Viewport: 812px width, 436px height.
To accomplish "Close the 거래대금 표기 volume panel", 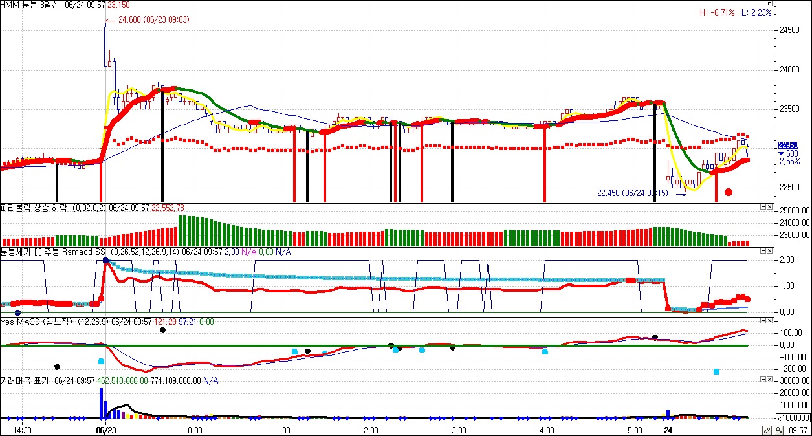I will point(769,380).
